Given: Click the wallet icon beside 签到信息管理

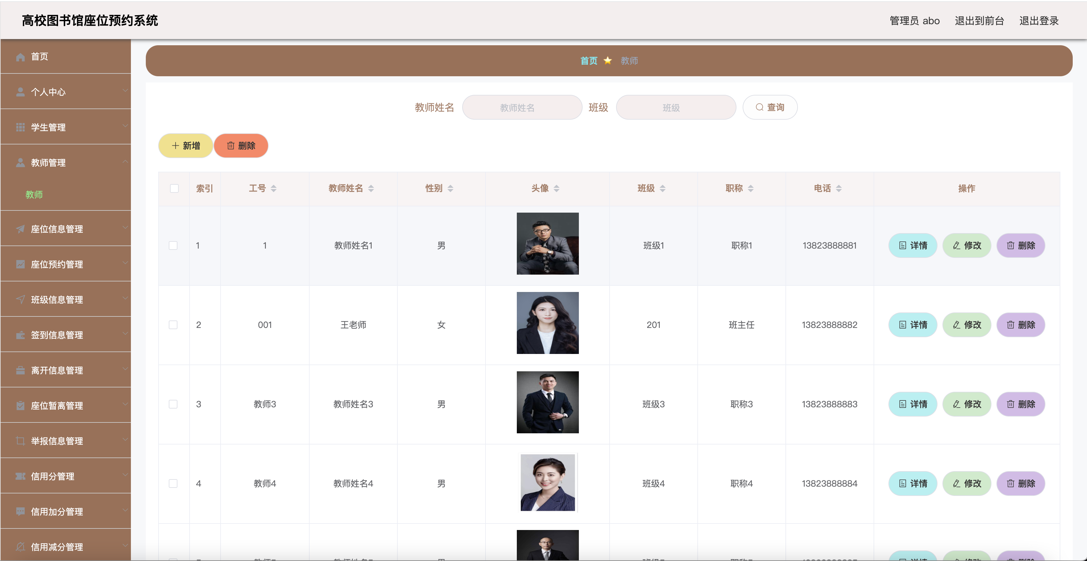Looking at the screenshot, I should 20,335.
